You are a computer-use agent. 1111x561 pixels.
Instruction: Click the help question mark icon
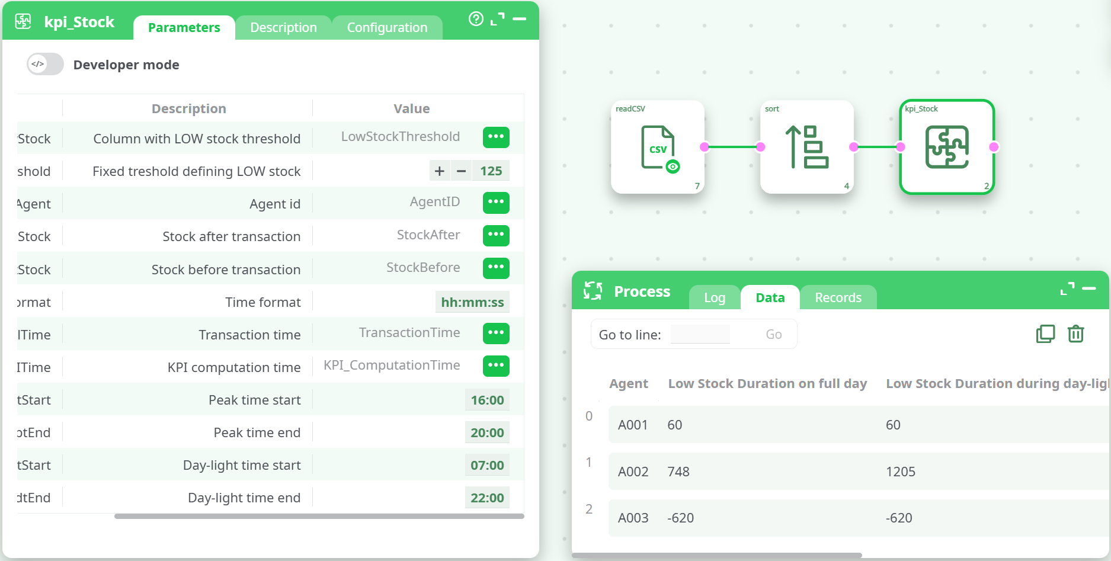coord(476,19)
